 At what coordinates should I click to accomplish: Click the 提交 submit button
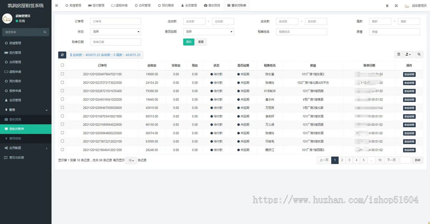tap(188, 42)
